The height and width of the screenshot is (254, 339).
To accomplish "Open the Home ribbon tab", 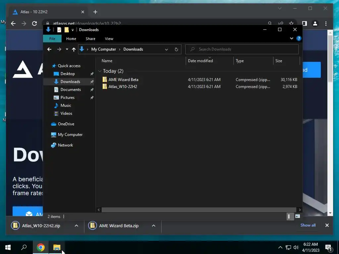I will point(71,39).
